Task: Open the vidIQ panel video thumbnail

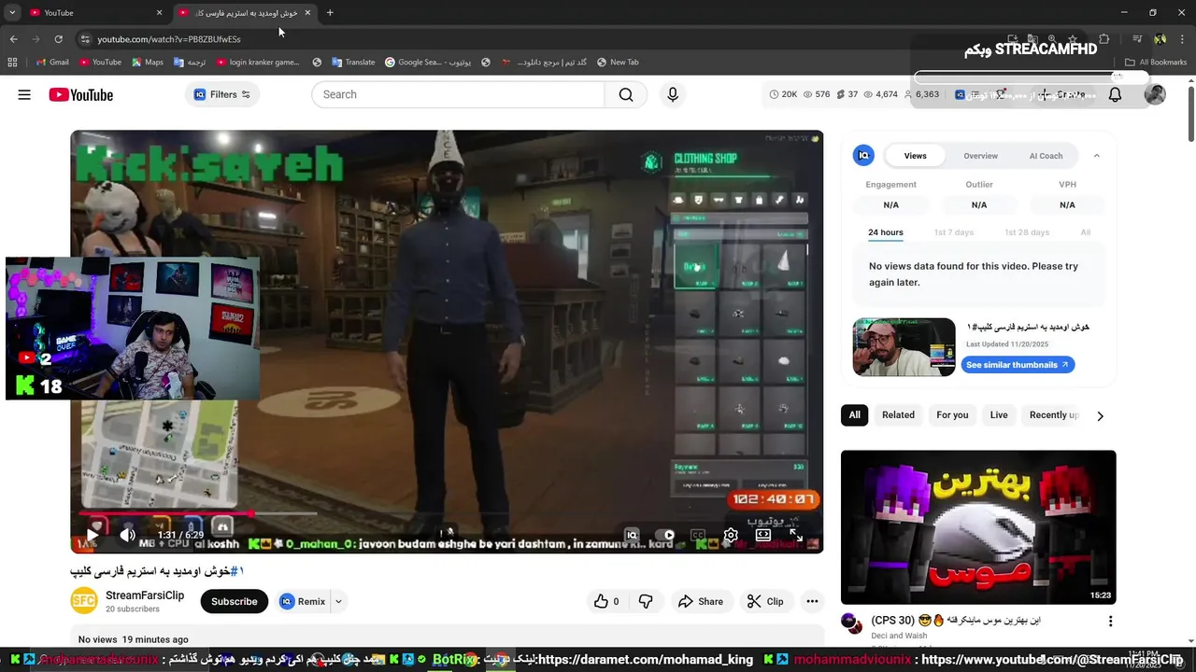Action: click(x=904, y=347)
